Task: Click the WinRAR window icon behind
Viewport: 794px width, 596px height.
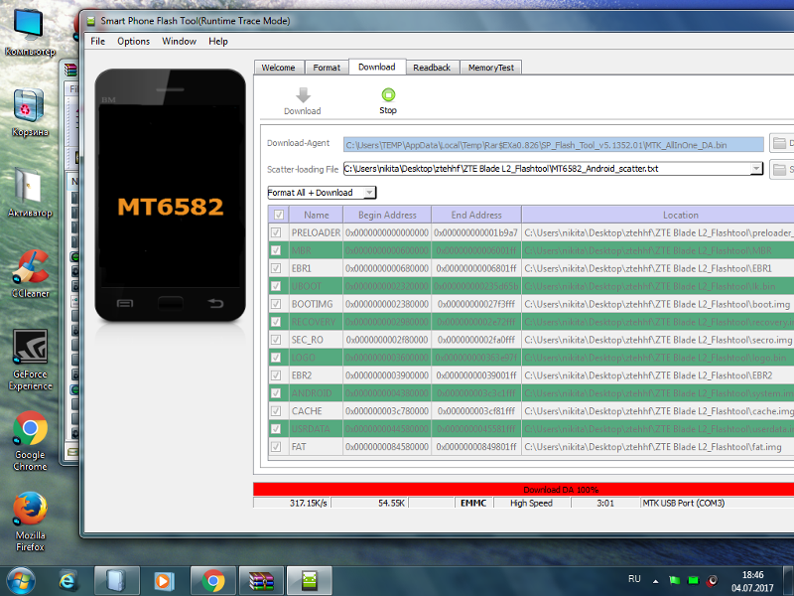Action: tap(70, 70)
